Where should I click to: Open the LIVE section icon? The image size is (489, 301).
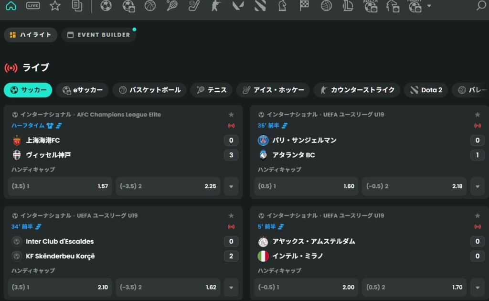point(33,5)
